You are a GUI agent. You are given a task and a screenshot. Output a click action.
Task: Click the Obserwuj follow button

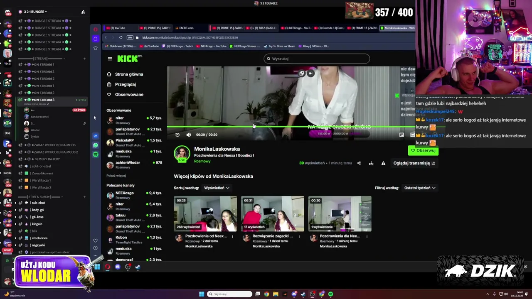coord(423,150)
